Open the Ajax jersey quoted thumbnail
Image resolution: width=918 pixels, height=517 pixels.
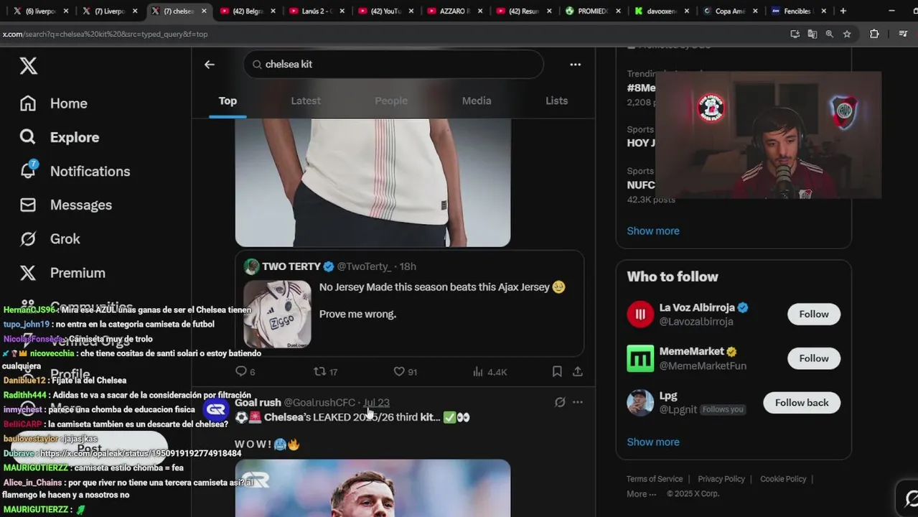pyautogui.click(x=277, y=314)
